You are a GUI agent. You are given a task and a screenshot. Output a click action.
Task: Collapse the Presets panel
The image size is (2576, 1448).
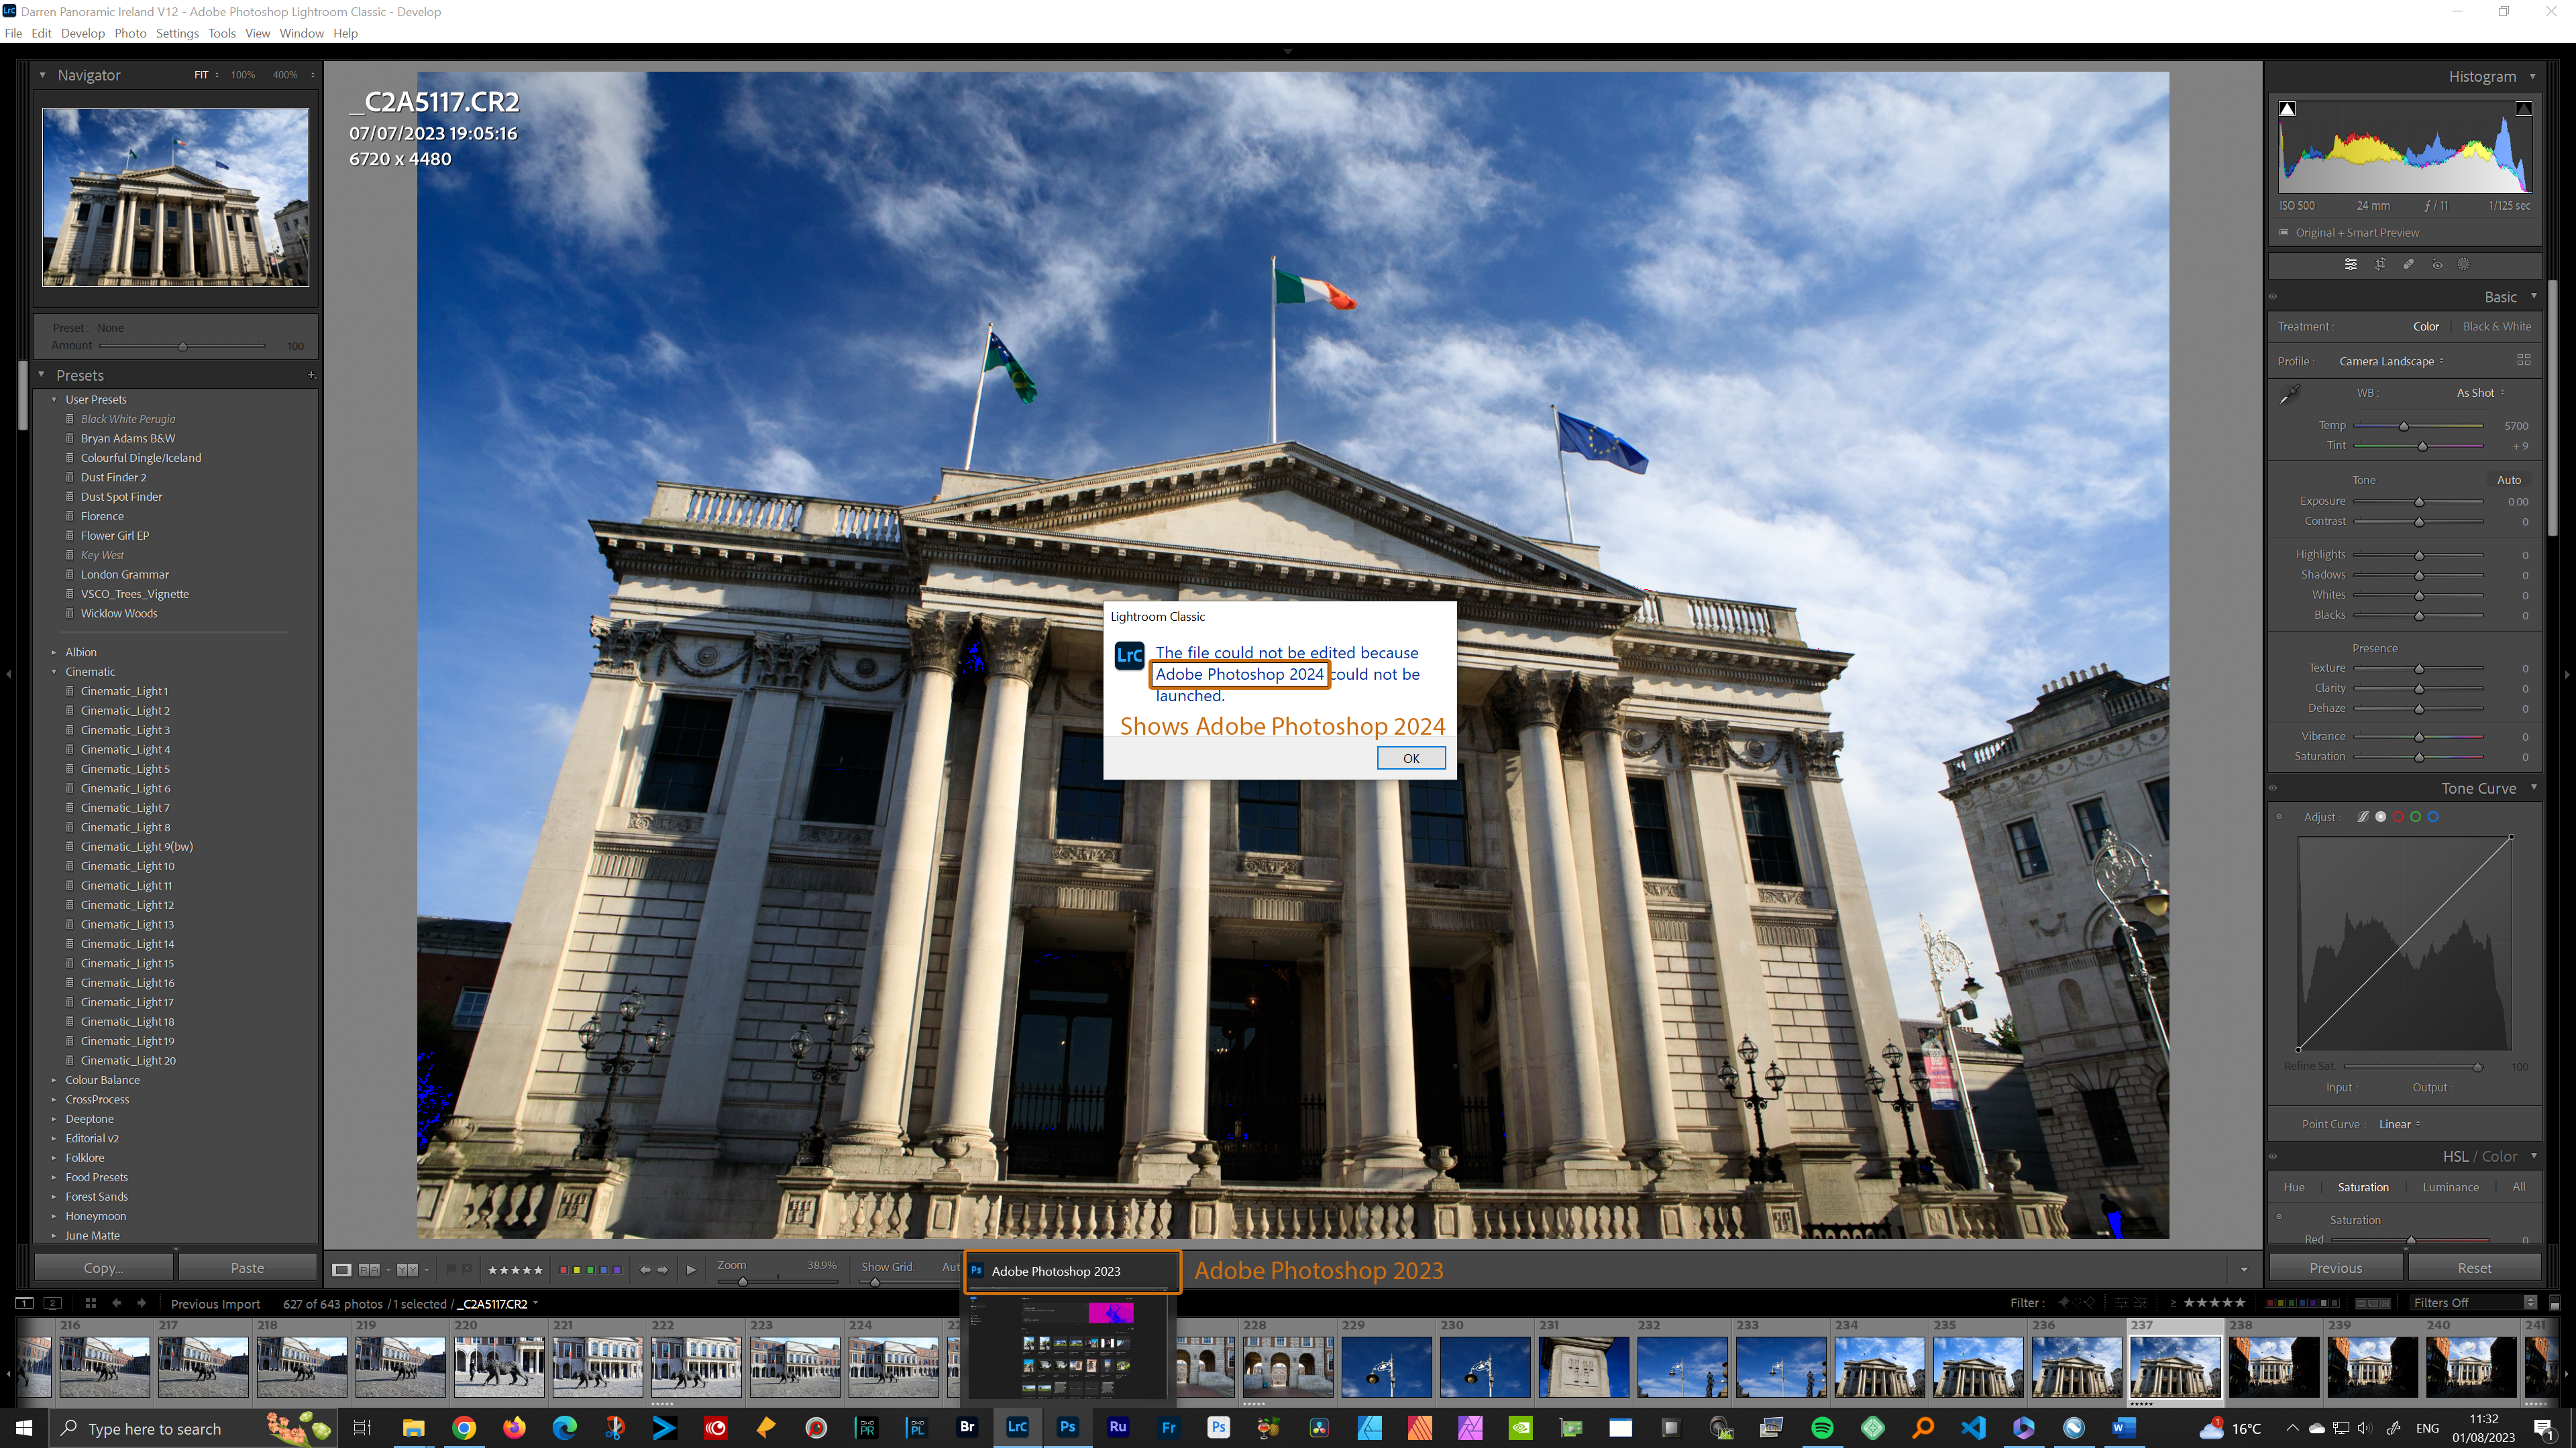42,375
